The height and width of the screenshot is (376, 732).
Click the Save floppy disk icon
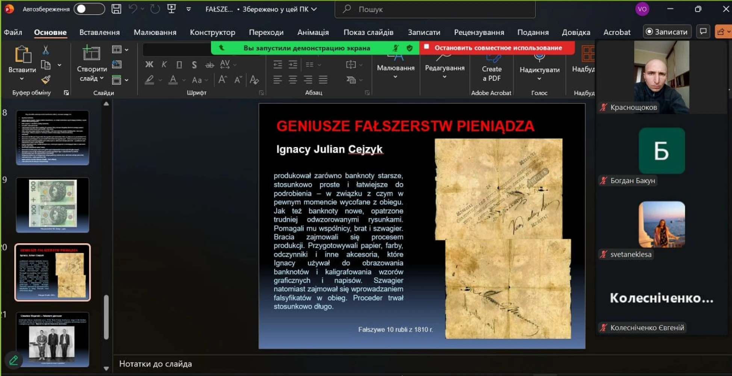point(116,9)
